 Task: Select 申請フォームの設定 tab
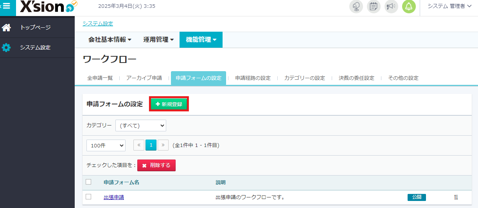point(199,78)
